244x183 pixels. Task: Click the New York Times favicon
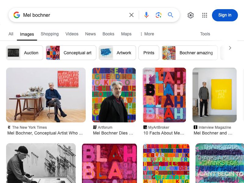(x=9, y=127)
